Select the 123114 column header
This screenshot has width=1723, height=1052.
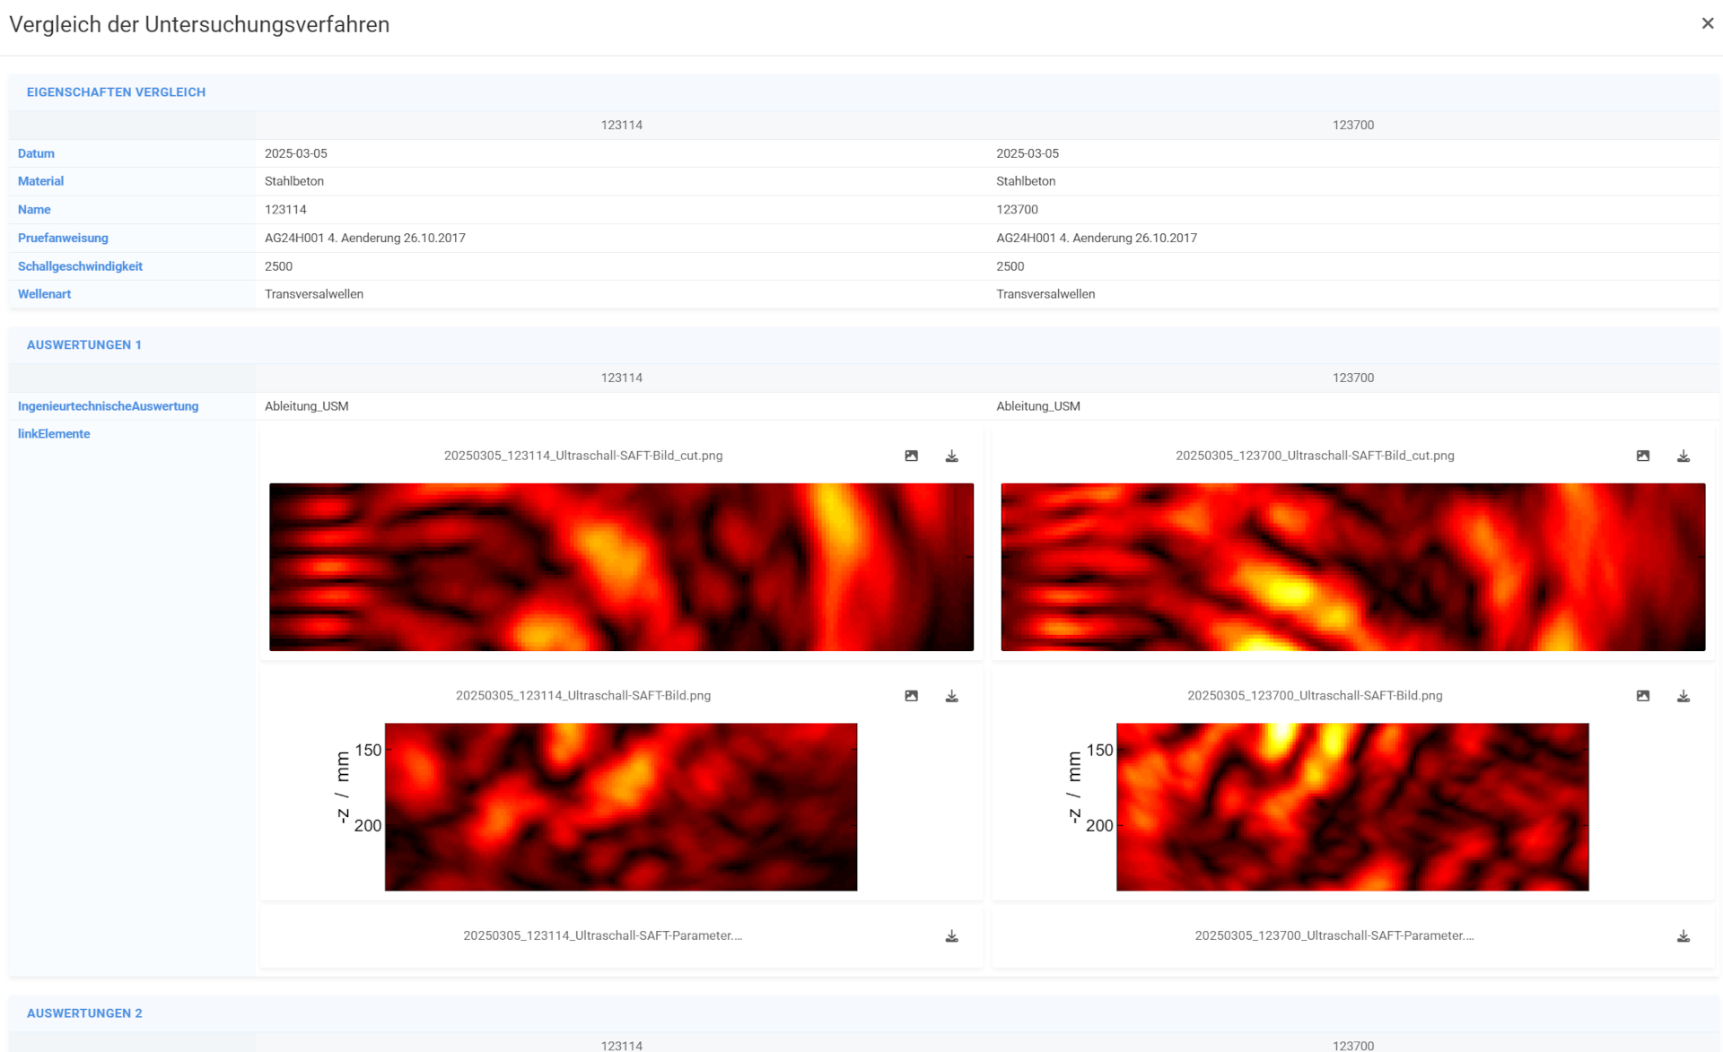[x=620, y=125]
